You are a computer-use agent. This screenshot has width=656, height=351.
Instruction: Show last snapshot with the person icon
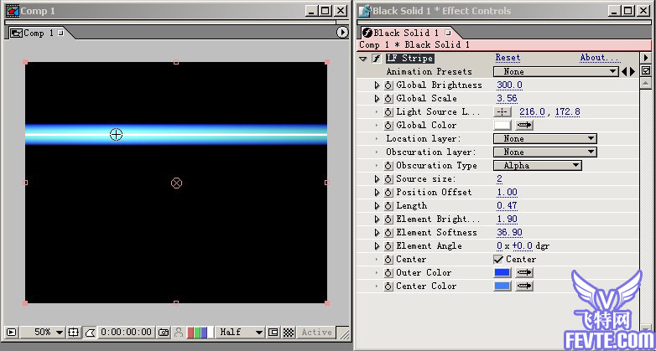pos(179,333)
